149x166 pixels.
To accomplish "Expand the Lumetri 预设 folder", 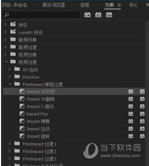I will tap(5, 32).
